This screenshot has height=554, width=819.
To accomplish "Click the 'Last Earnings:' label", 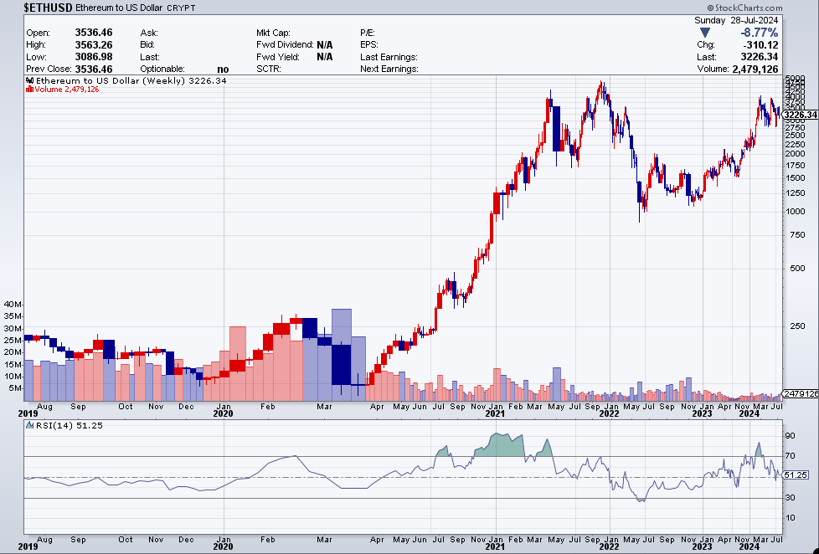I will coord(389,57).
